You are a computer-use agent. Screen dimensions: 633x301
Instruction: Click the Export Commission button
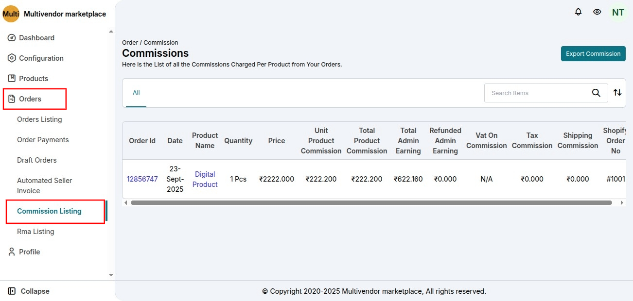593,54
